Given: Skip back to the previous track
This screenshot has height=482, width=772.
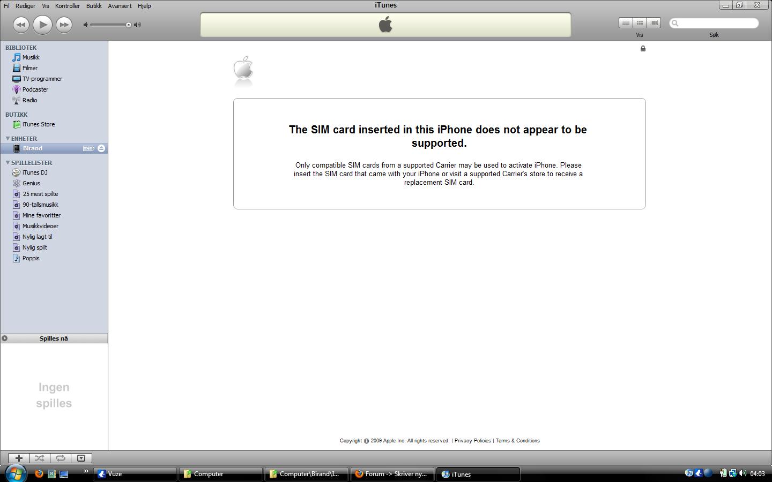Looking at the screenshot, I should 21,25.
